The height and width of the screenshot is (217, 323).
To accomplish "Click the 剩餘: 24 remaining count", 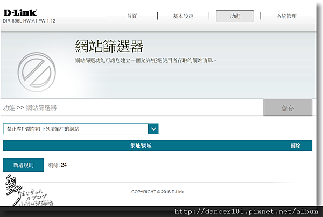I will coord(57,165).
